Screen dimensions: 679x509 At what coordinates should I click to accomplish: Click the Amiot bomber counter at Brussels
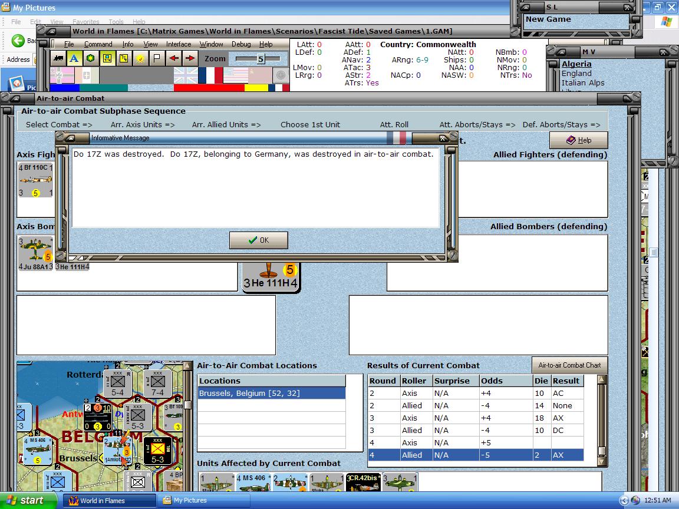[x=117, y=451]
